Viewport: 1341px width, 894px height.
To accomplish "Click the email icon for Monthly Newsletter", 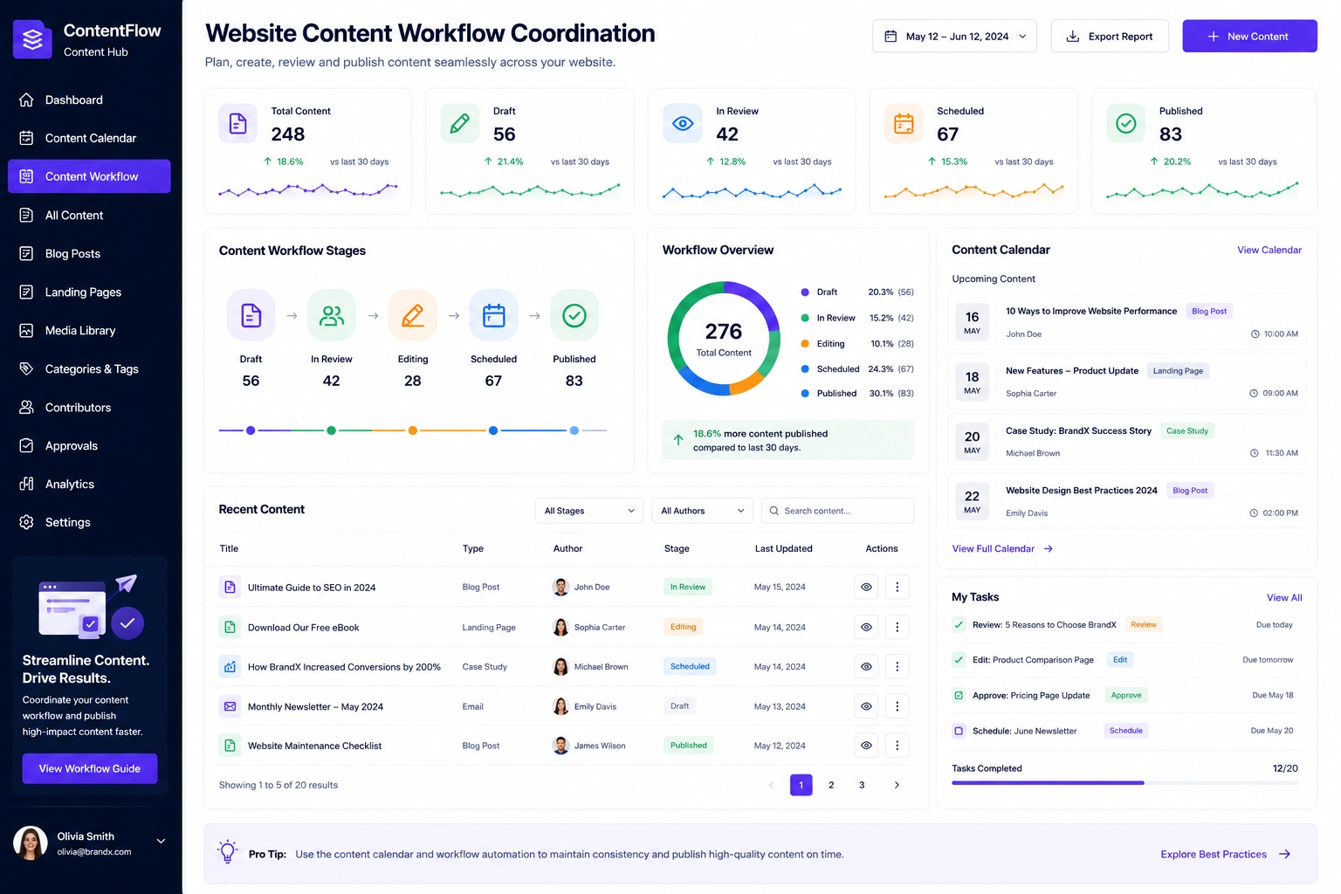I will 230,706.
